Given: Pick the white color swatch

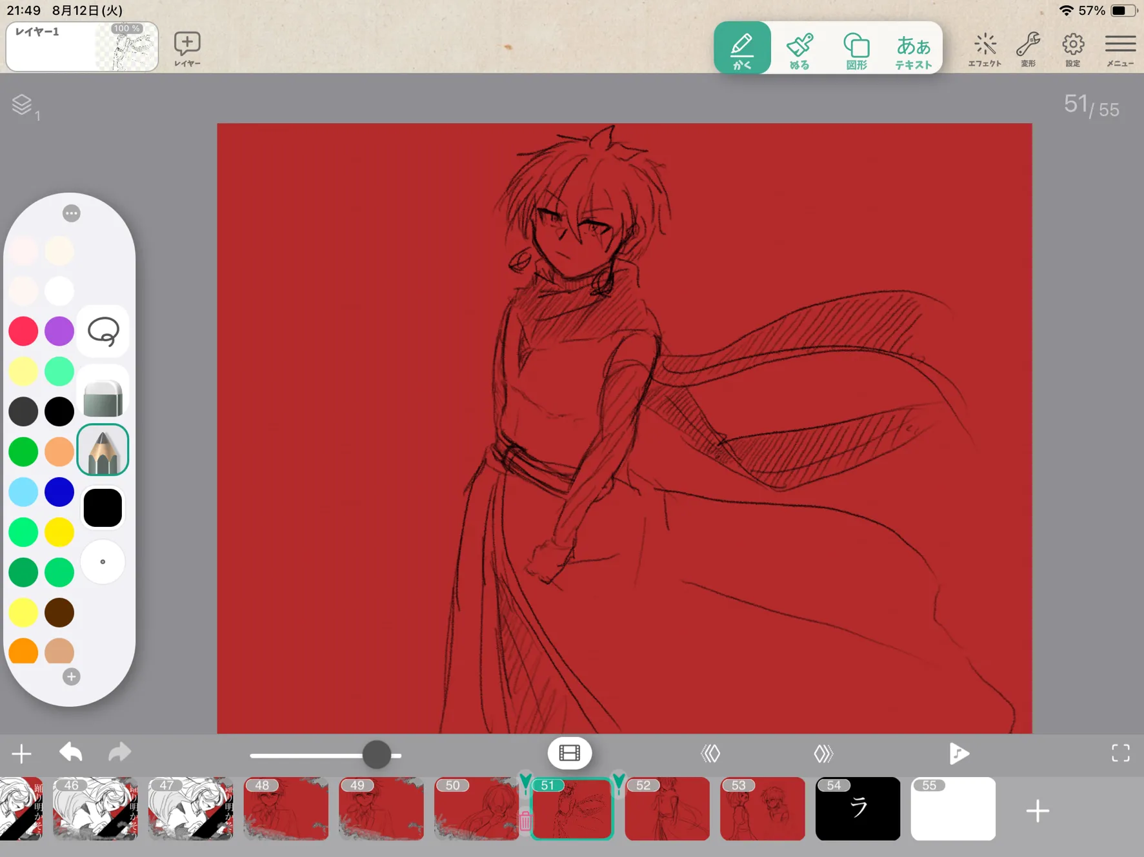Looking at the screenshot, I should click(59, 291).
